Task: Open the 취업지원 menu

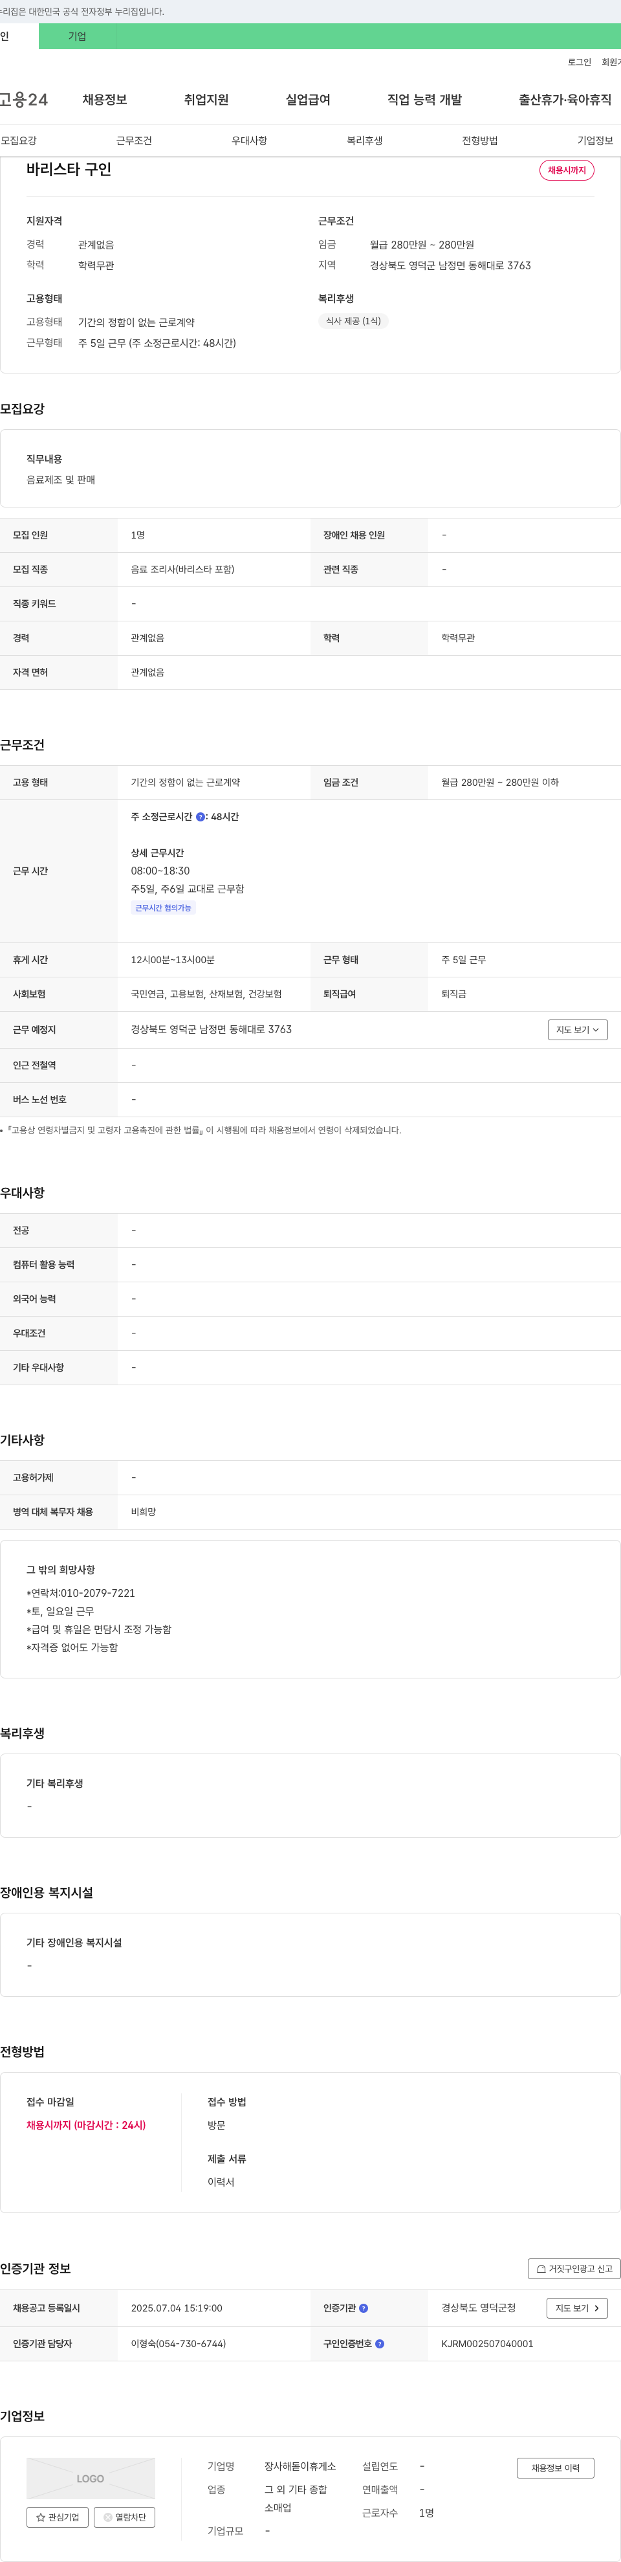Action: [206, 100]
